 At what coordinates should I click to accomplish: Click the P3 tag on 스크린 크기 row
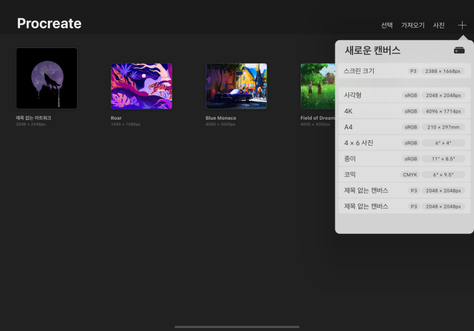tap(413, 71)
